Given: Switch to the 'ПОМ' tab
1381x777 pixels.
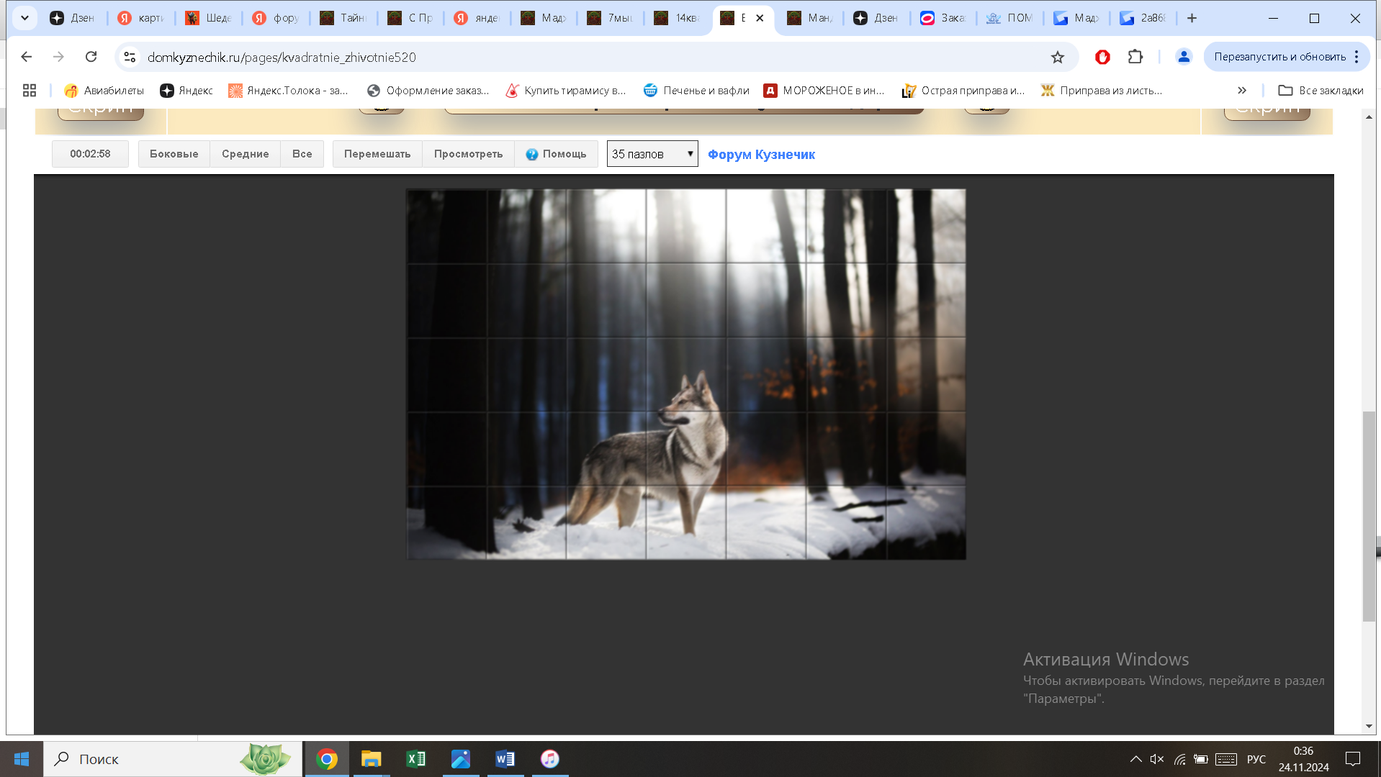Looking at the screenshot, I should click(1009, 18).
